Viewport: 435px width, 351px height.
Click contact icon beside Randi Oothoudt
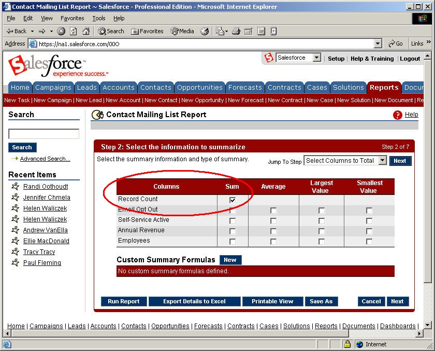[x=15, y=186]
